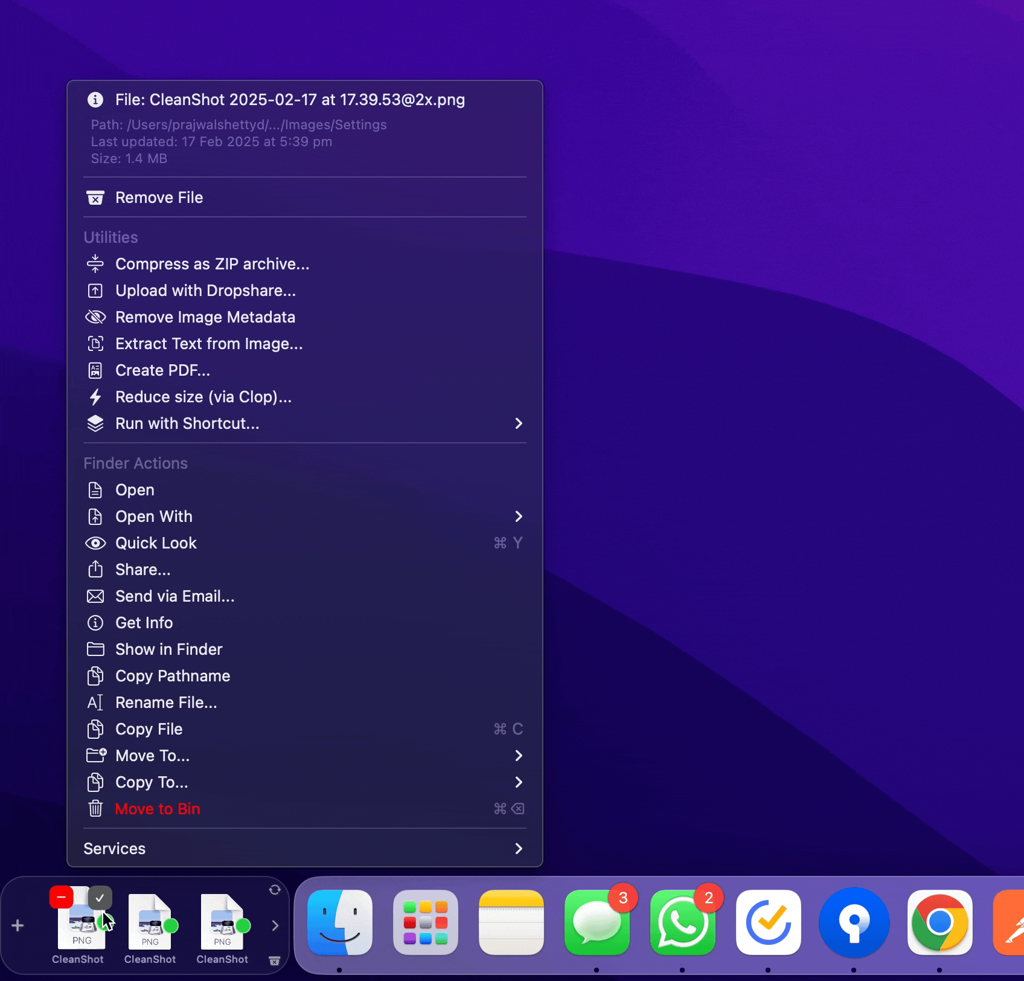Open WhatsApp in the Dock
The width and height of the screenshot is (1024, 981).
click(x=683, y=922)
